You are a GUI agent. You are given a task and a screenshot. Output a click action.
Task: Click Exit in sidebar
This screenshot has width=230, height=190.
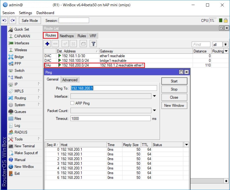point(17,174)
